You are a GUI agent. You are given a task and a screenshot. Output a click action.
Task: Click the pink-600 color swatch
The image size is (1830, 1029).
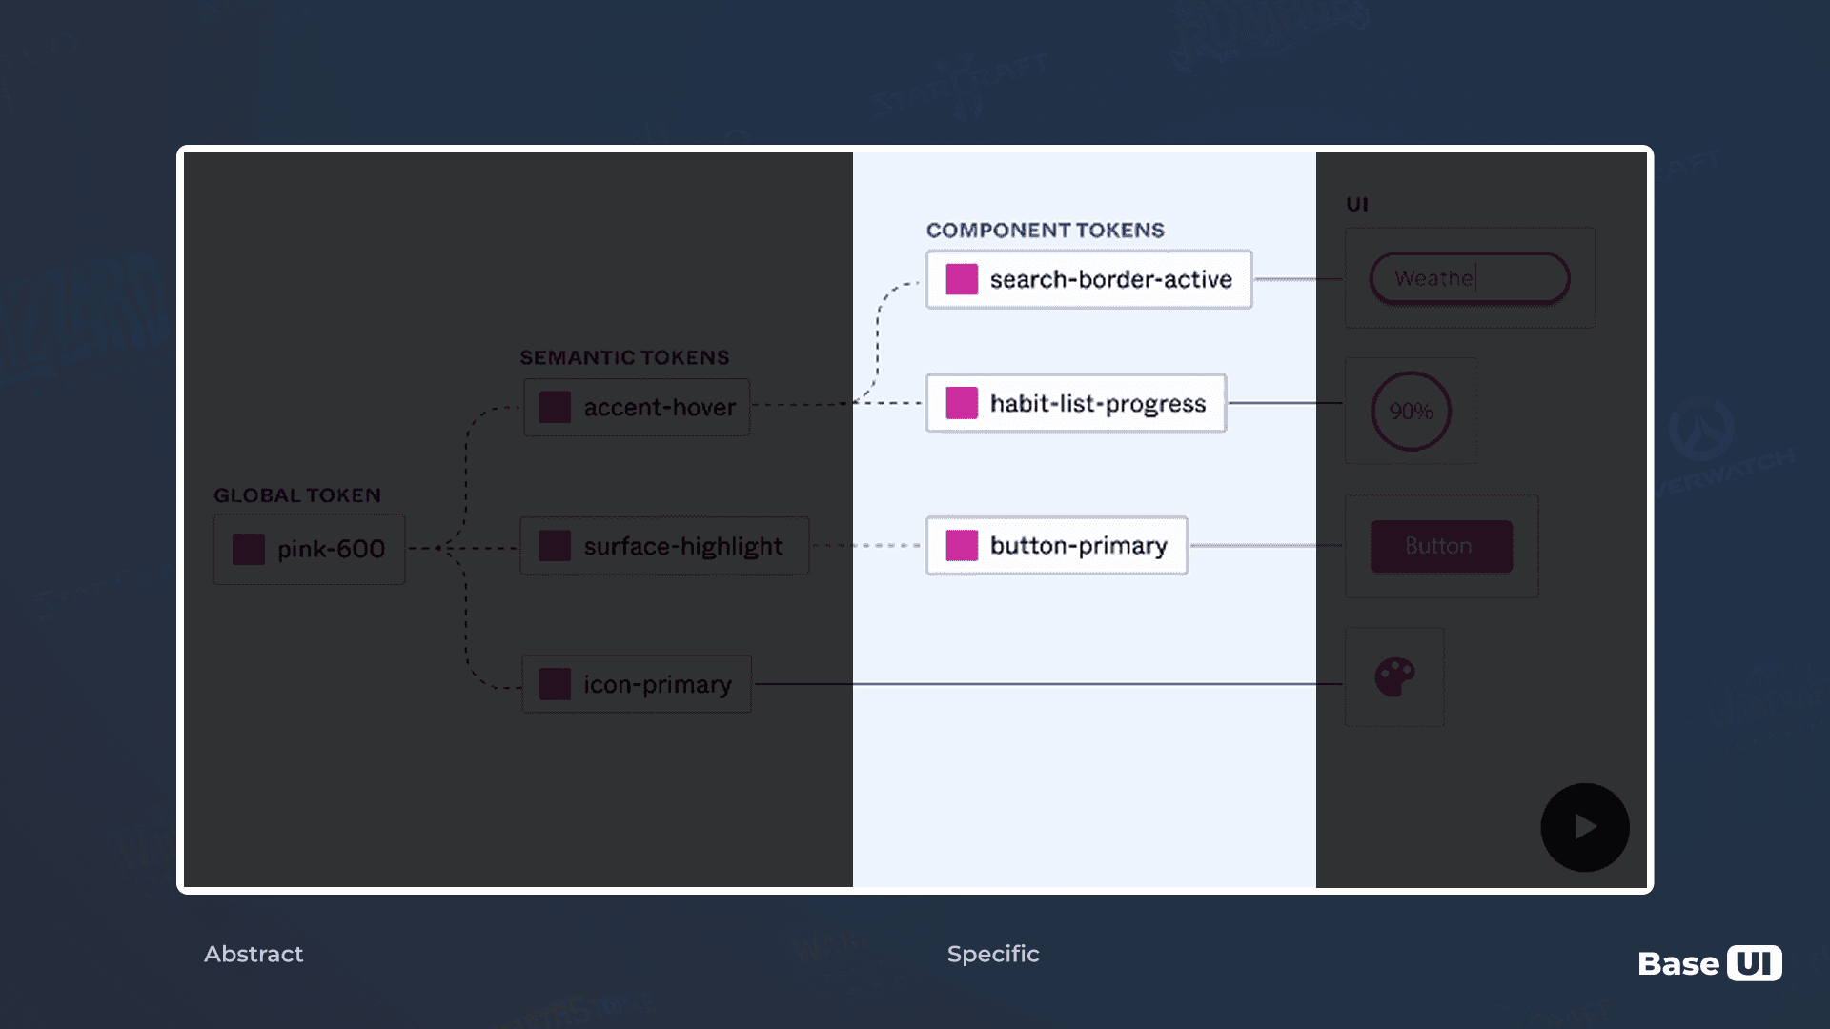249,549
